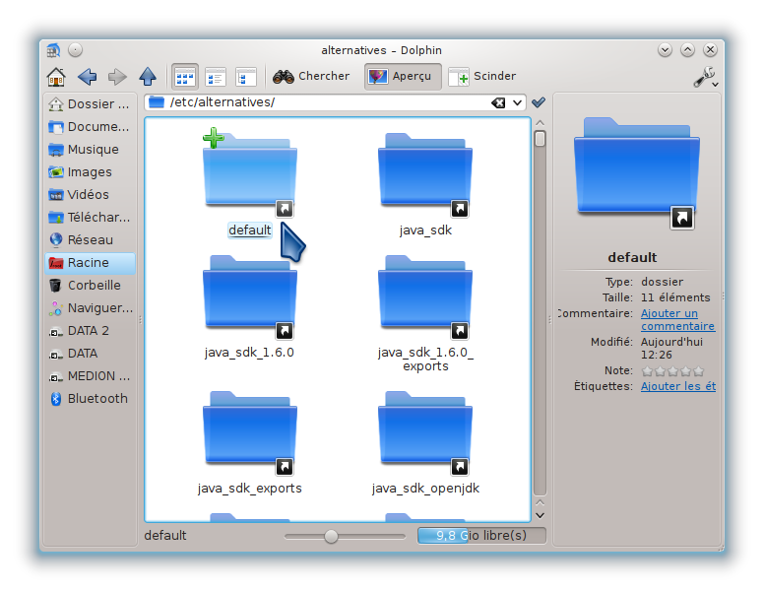This screenshot has height=591, width=764.
Task: Click the default file name label
Action: click(250, 230)
